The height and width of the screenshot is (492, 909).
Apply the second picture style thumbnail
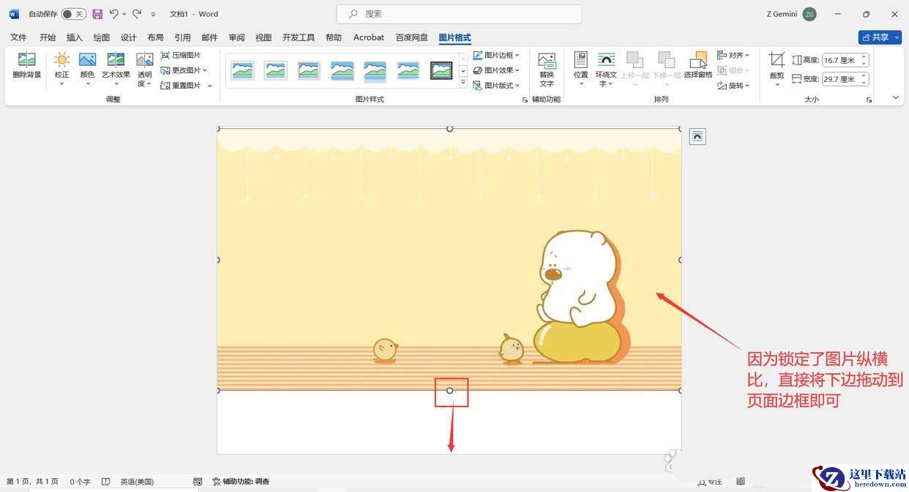[276, 70]
